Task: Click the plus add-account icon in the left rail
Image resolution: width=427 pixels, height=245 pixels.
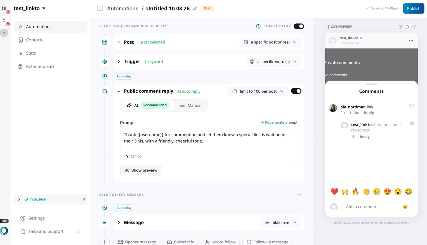Action: tap(4, 33)
